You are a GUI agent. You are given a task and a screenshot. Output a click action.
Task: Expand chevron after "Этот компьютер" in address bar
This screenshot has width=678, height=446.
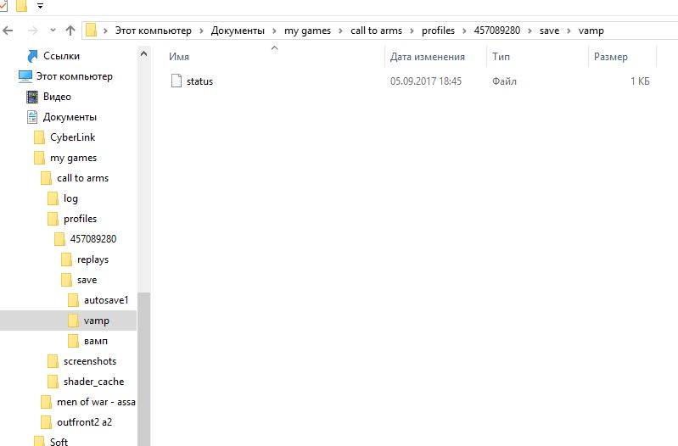pos(201,31)
